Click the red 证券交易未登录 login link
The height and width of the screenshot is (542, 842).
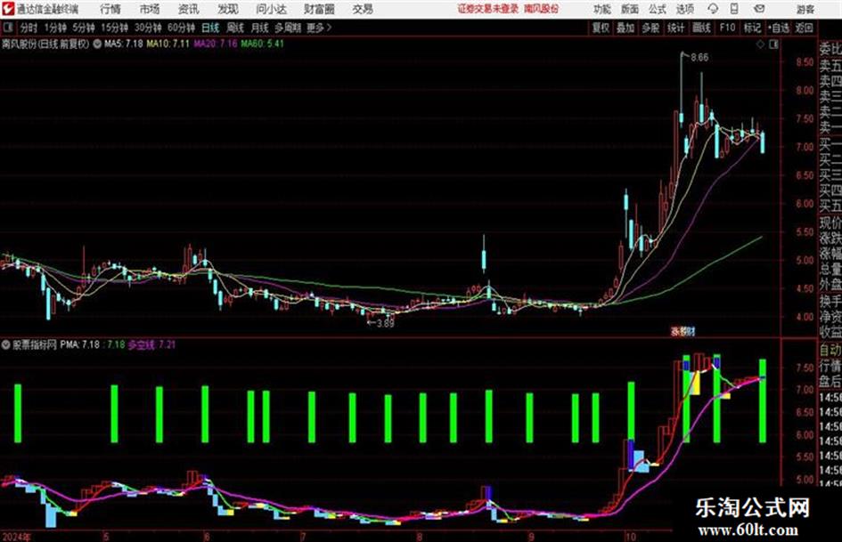(x=488, y=9)
